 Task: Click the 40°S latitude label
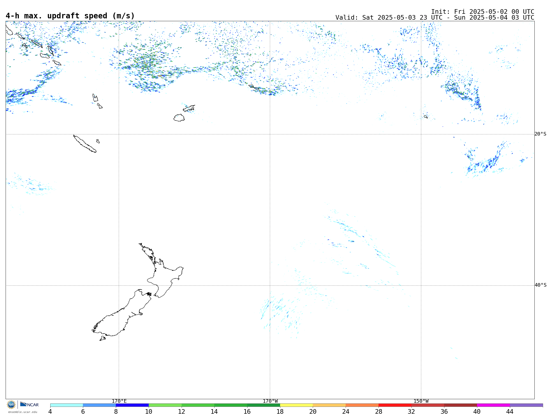point(541,285)
